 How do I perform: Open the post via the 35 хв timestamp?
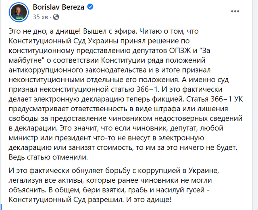[40, 17]
